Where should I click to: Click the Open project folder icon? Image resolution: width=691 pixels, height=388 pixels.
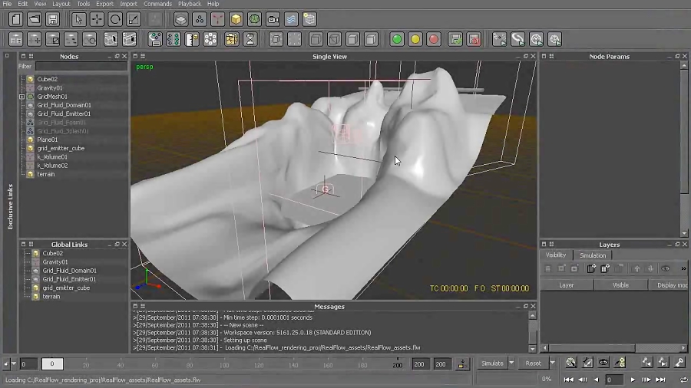click(34, 19)
